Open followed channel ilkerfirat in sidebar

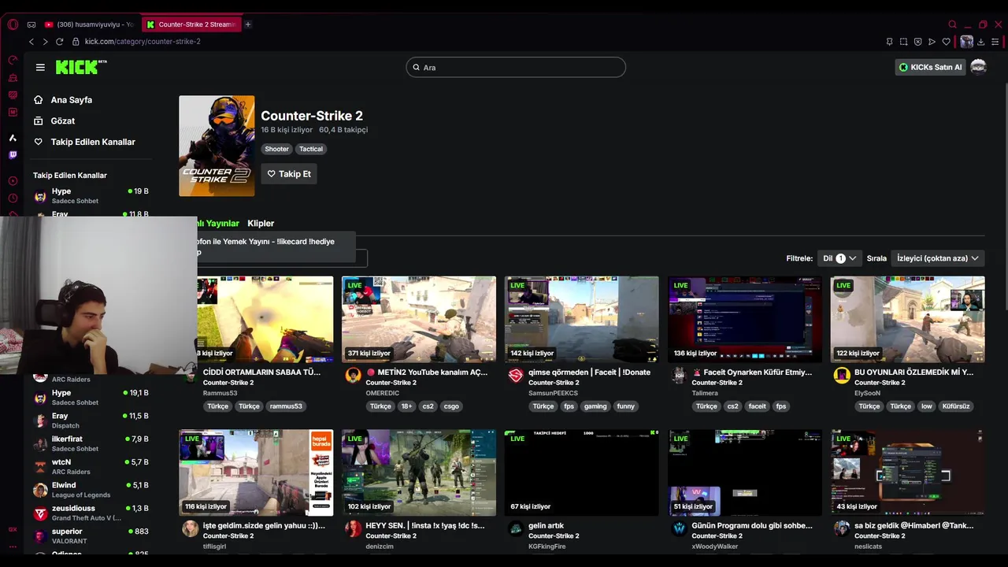[91, 443]
